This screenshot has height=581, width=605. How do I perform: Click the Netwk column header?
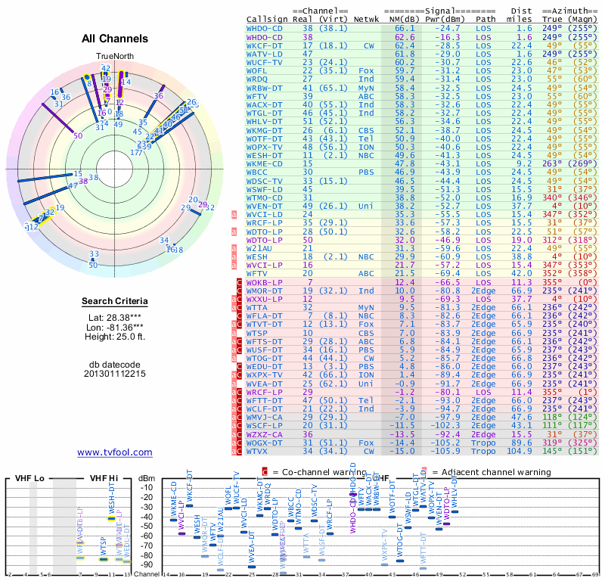tap(366, 20)
